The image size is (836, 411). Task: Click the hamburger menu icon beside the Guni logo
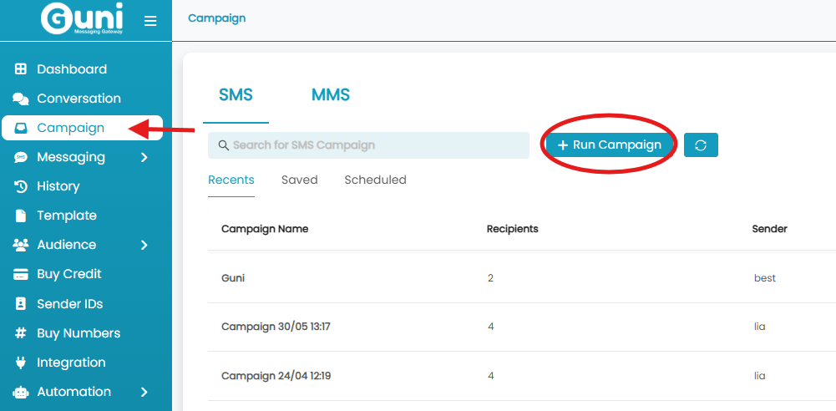click(150, 21)
